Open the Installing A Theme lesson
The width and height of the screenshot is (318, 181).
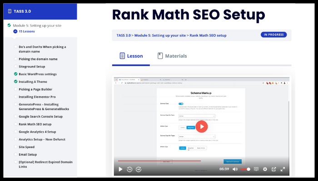(33, 81)
